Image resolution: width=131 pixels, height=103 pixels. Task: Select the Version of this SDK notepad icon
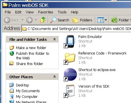69,91
